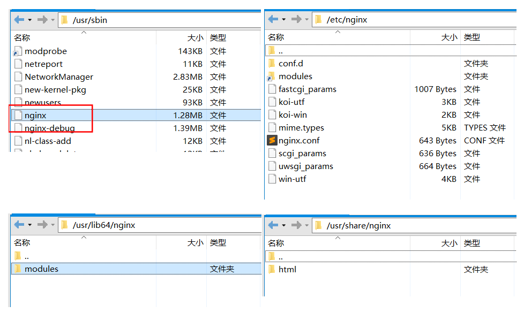524x321 pixels.
Task: Click the modprobe shortcut file icon
Action: 18,51
